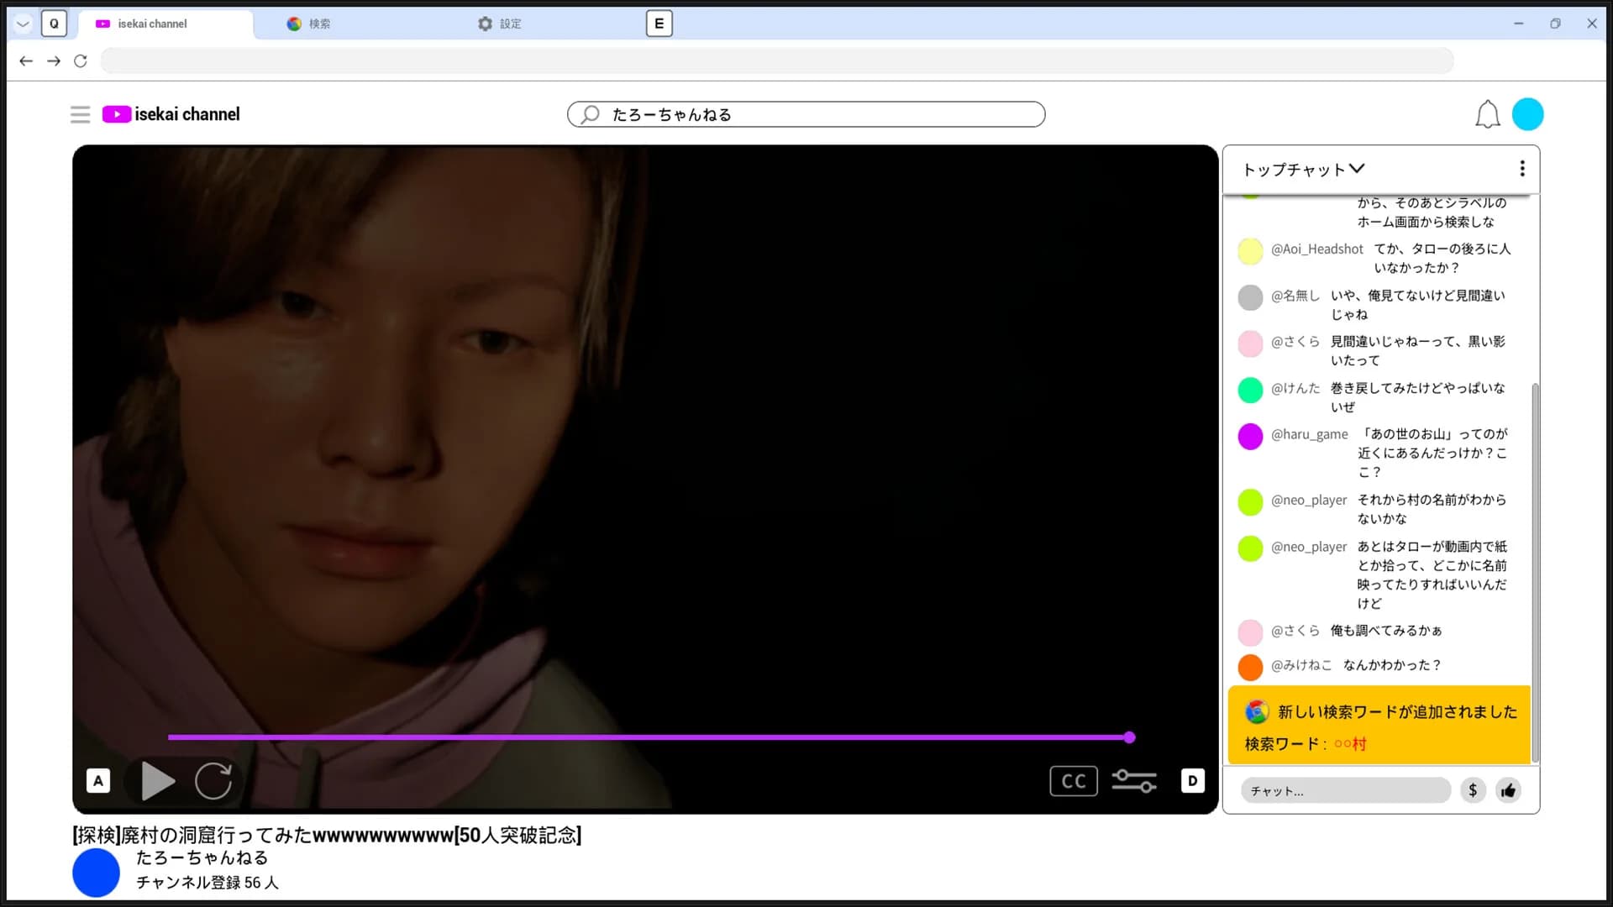The height and width of the screenshot is (907, 1613).
Task: Click the red ○○村 search word
Action: tap(1350, 744)
